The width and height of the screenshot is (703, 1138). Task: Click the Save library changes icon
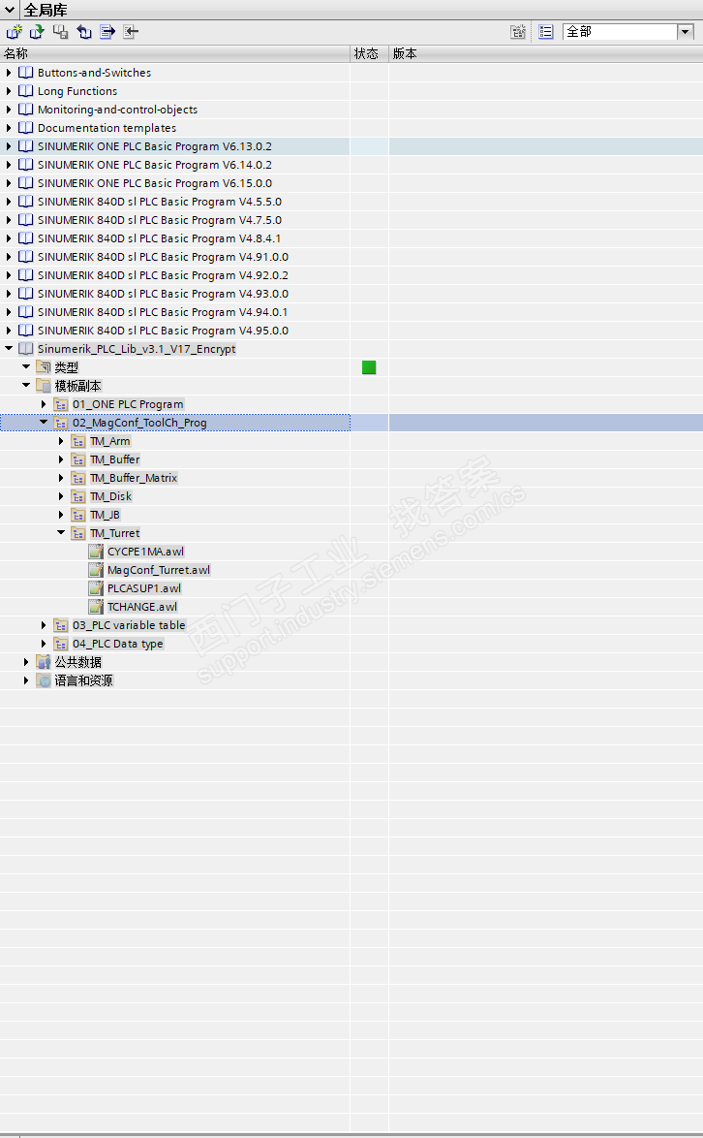61,32
